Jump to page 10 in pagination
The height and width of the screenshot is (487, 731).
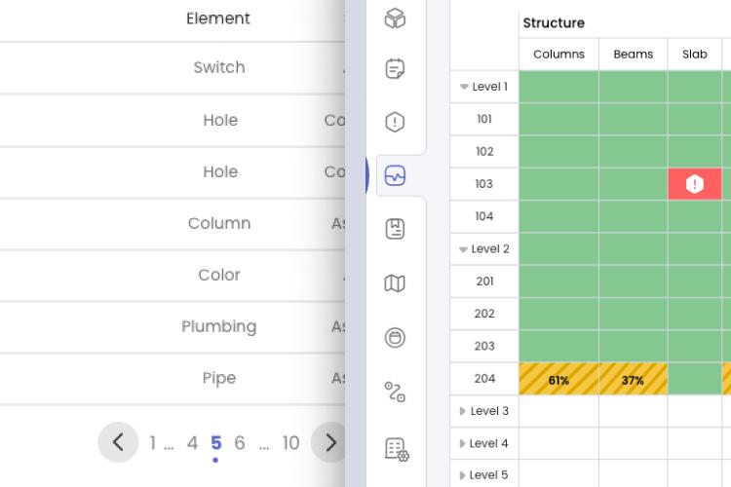(290, 443)
